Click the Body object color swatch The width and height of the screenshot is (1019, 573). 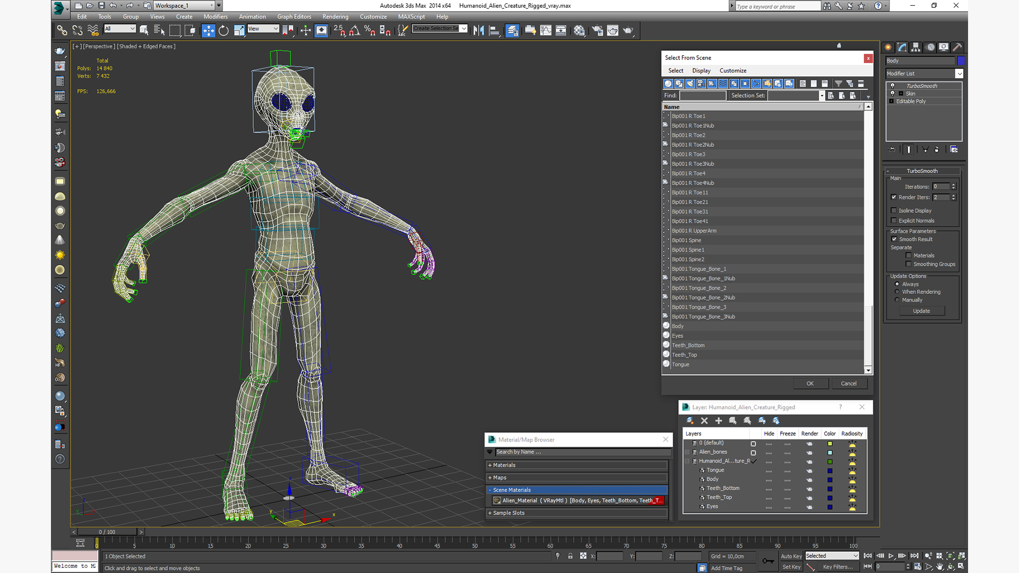[961, 61]
